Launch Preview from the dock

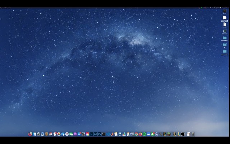[42, 134]
